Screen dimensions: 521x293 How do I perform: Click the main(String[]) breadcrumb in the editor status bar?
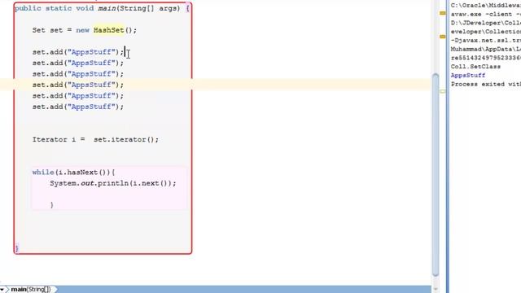(31, 290)
